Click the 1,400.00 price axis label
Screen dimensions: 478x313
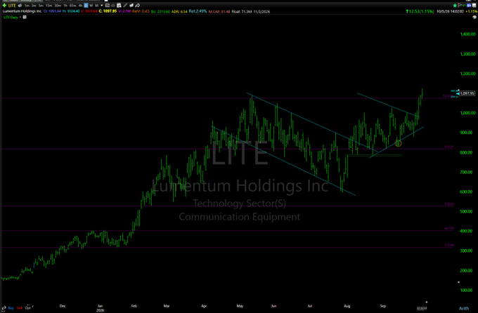click(x=467, y=34)
